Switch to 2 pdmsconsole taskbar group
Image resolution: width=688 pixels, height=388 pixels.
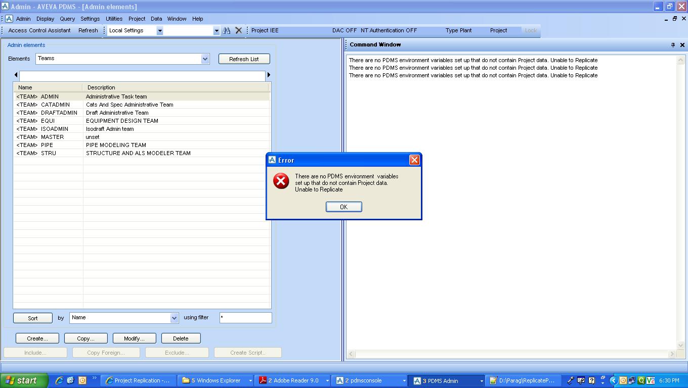[x=370, y=380]
